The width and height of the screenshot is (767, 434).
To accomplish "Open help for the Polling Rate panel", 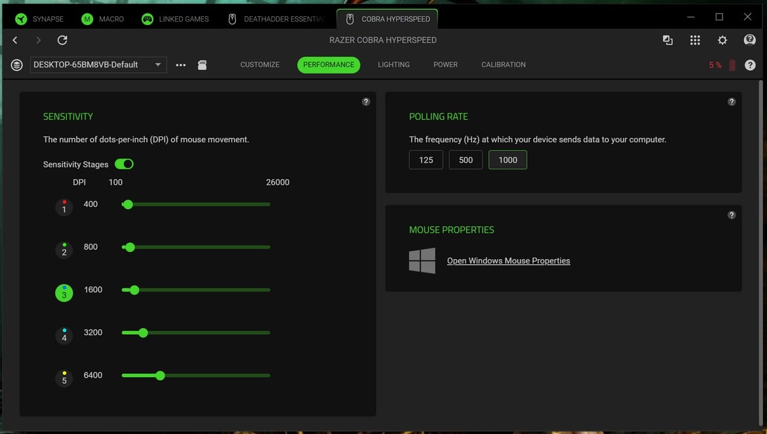I will coord(732,102).
